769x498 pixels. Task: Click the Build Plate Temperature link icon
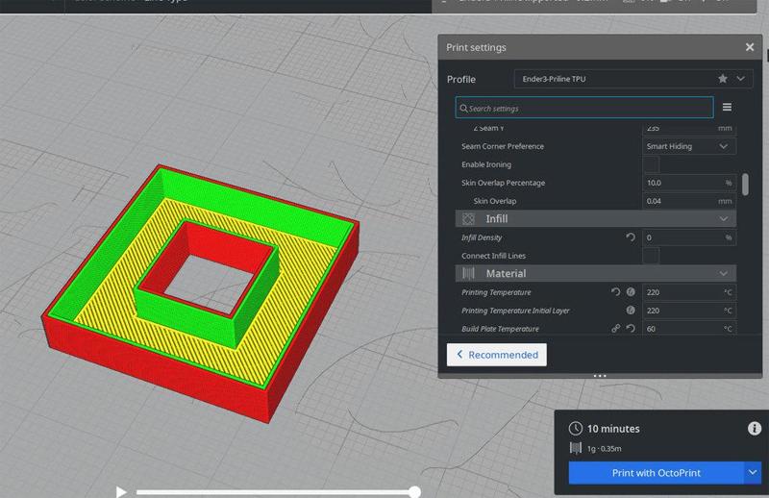pos(615,328)
